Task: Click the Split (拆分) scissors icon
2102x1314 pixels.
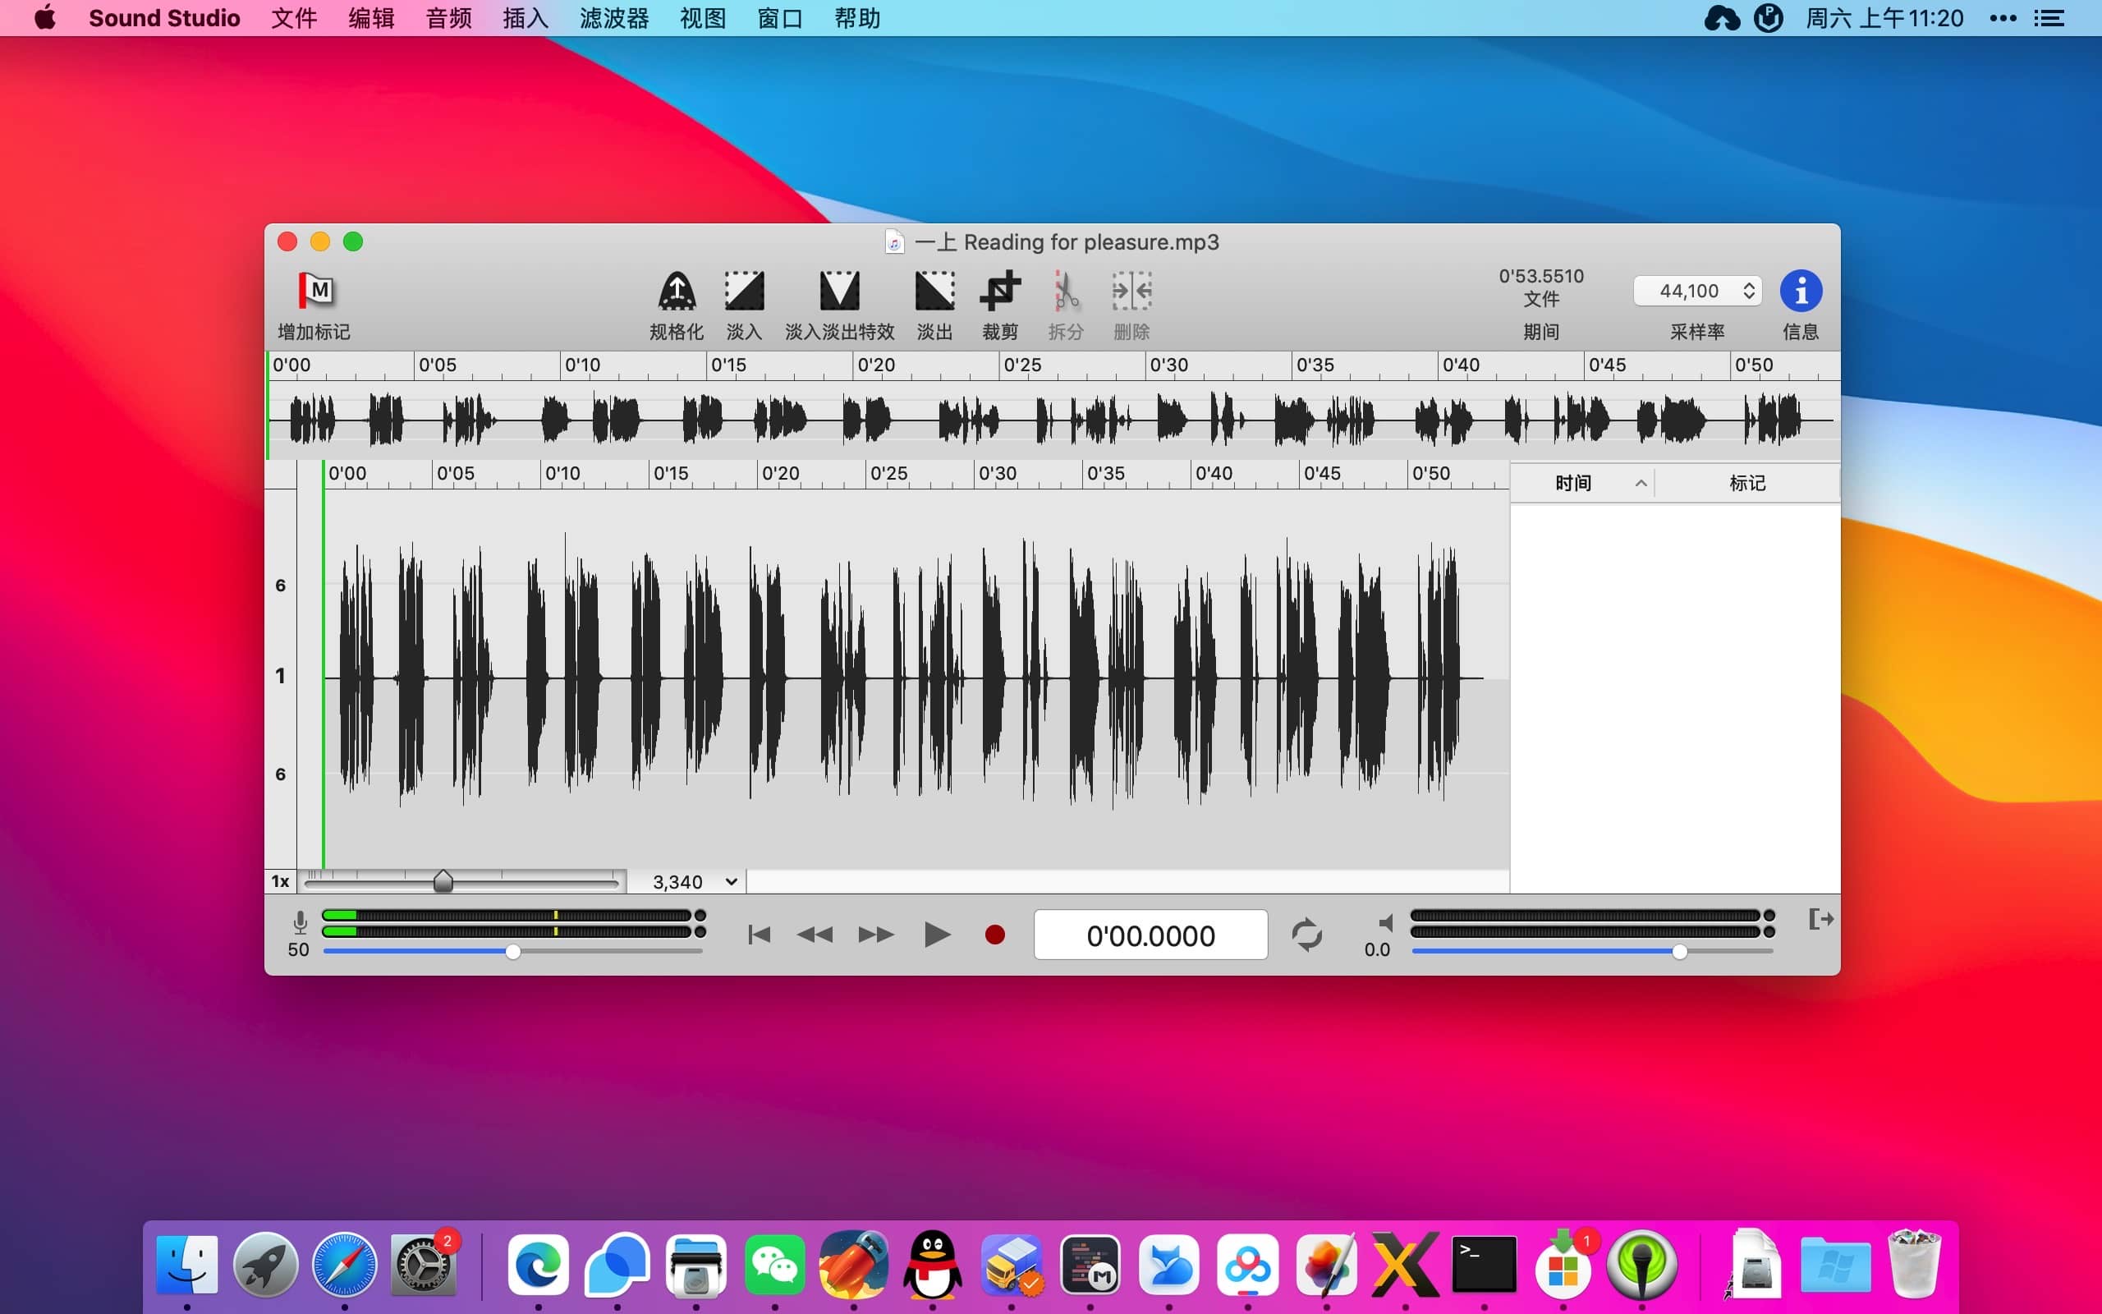Action: (x=1066, y=290)
